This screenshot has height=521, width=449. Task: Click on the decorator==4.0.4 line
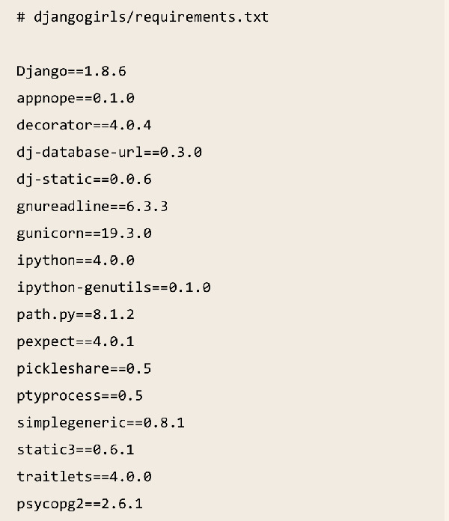(x=84, y=125)
